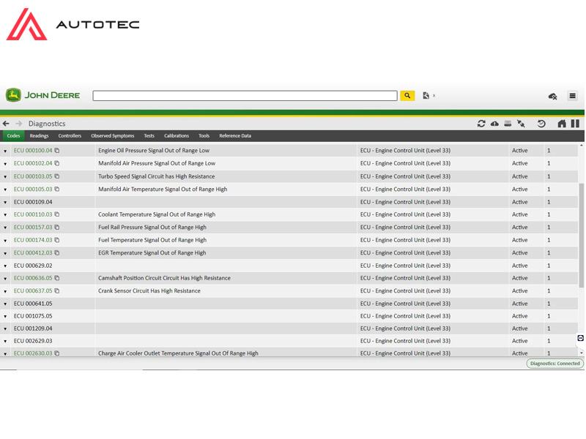Open the Calibrations tab

pos(177,136)
